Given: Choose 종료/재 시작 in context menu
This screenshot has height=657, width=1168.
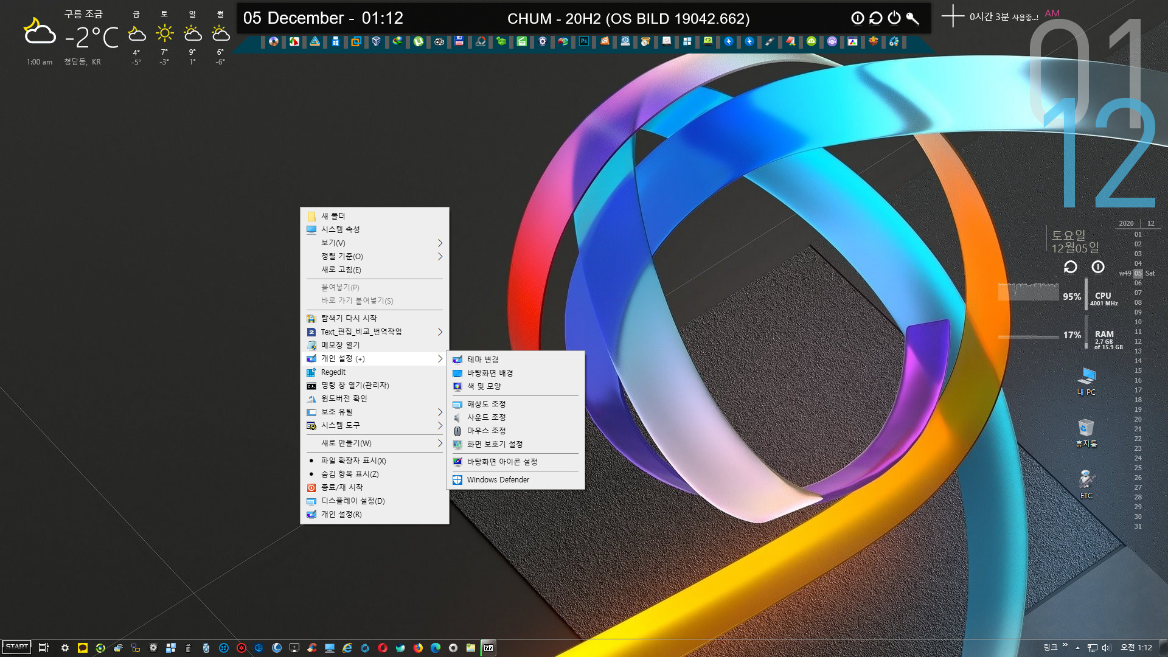Looking at the screenshot, I should click(375, 487).
